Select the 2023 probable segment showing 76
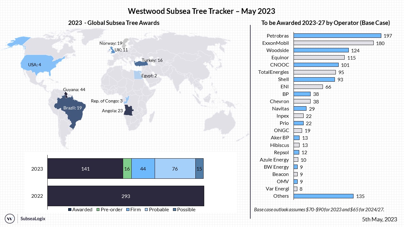The width and height of the screenshot is (404, 227). pos(175,169)
